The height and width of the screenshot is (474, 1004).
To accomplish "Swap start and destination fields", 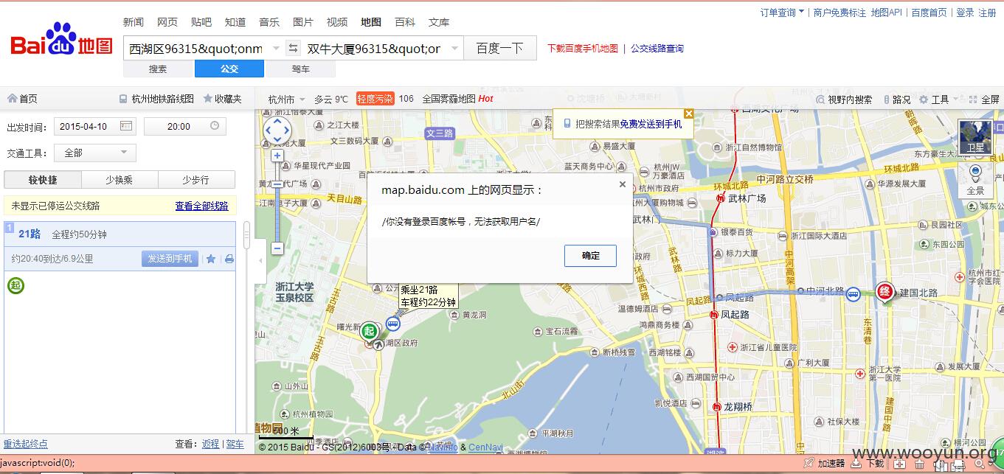I will pyautogui.click(x=293, y=48).
